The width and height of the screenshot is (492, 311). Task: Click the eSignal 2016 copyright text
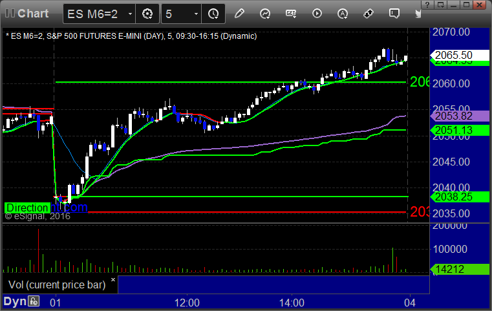click(37, 216)
